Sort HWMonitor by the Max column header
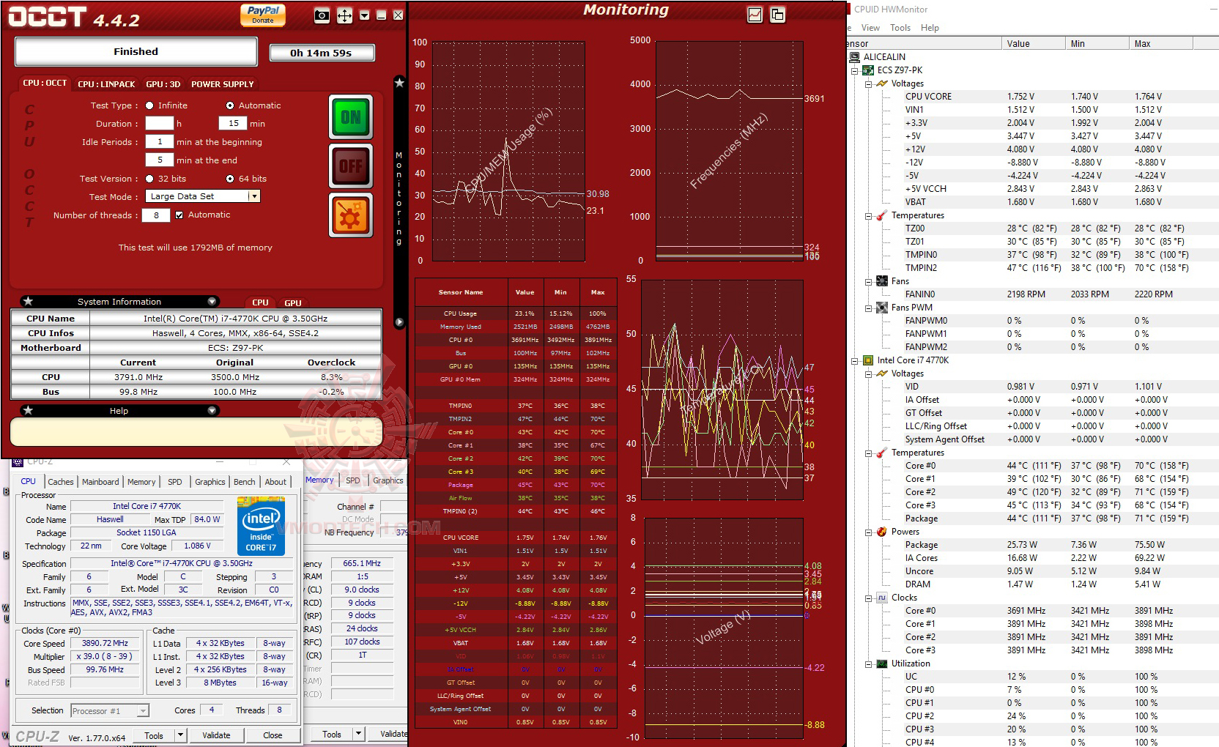 [1160, 44]
